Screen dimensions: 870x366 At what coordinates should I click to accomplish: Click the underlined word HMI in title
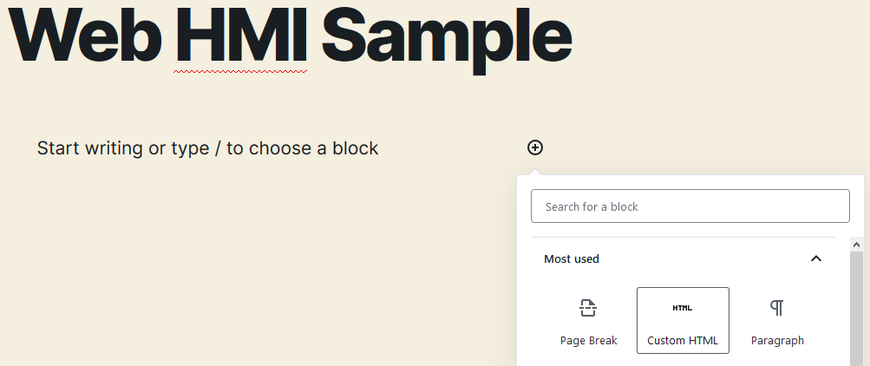click(x=240, y=35)
